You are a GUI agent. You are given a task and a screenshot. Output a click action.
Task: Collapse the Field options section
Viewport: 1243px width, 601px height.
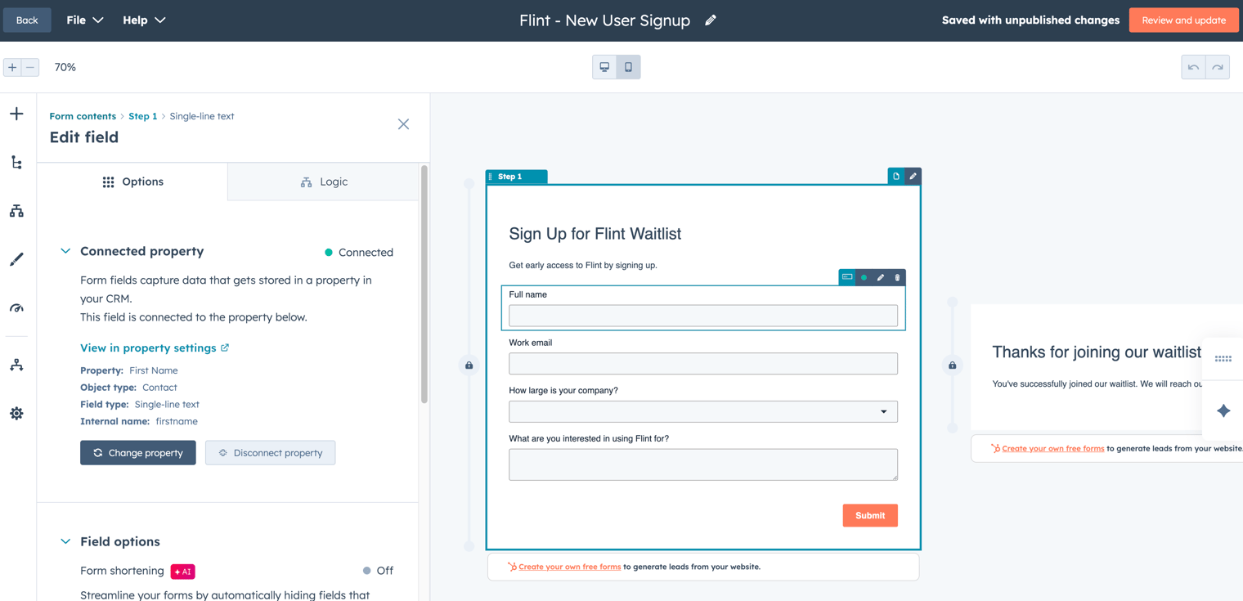click(x=65, y=541)
